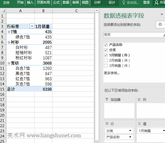Collapse the T恤 group minus icon
Viewport: 165px width, 143px height.
pyautogui.click(x=9, y=32)
